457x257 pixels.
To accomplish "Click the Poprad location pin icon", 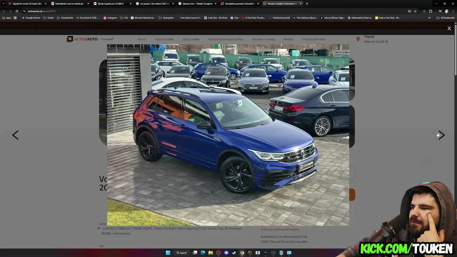I will pos(358,39).
